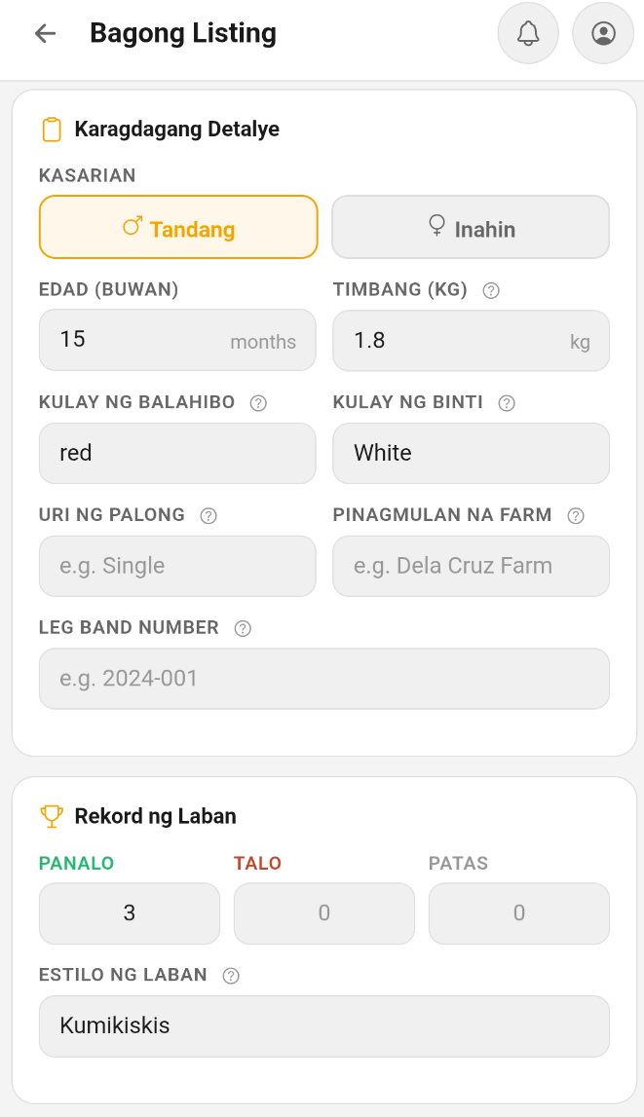Select the weight field showing 1.8 kg
Image resolution: width=644 pixels, height=1117 pixels.
(x=471, y=340)
